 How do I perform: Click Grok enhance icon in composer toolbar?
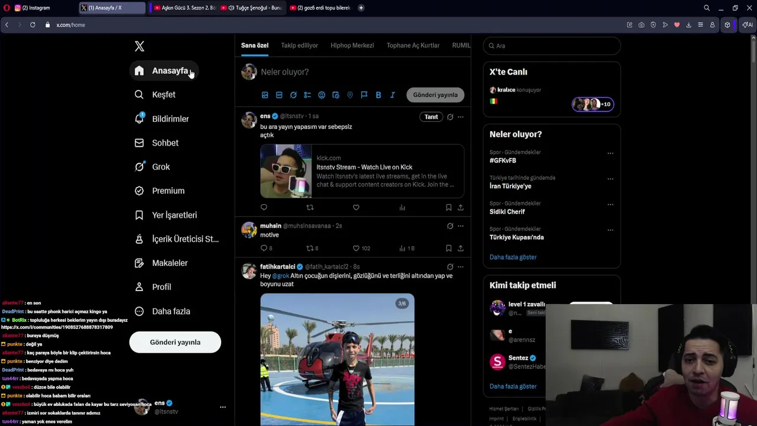tap(293, 95)
